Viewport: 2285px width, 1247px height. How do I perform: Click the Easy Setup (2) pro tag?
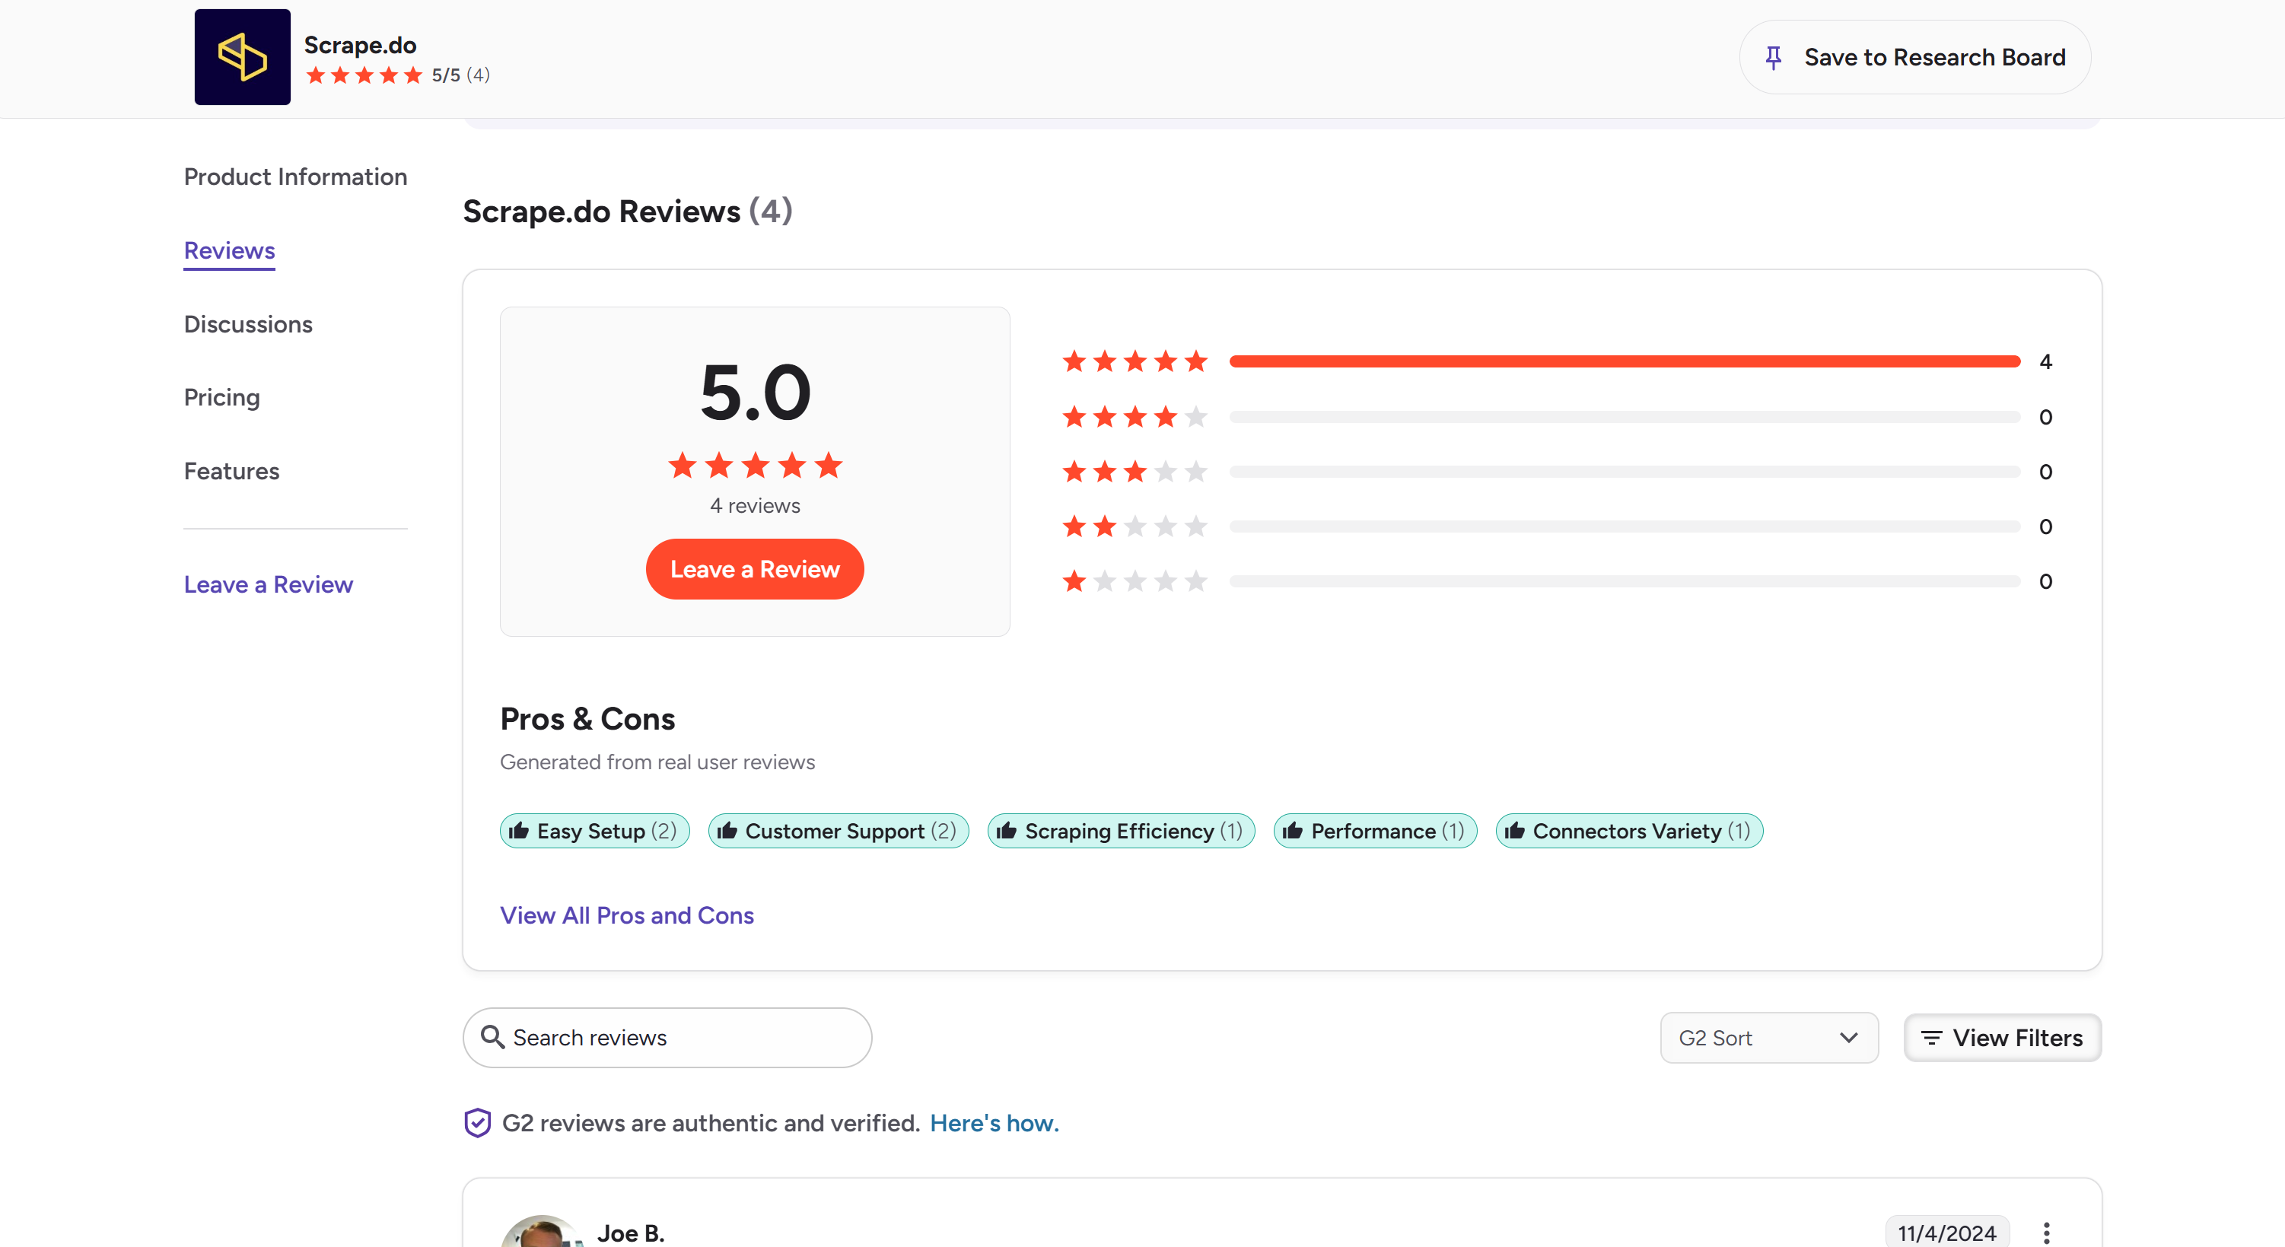pos(594,831)
